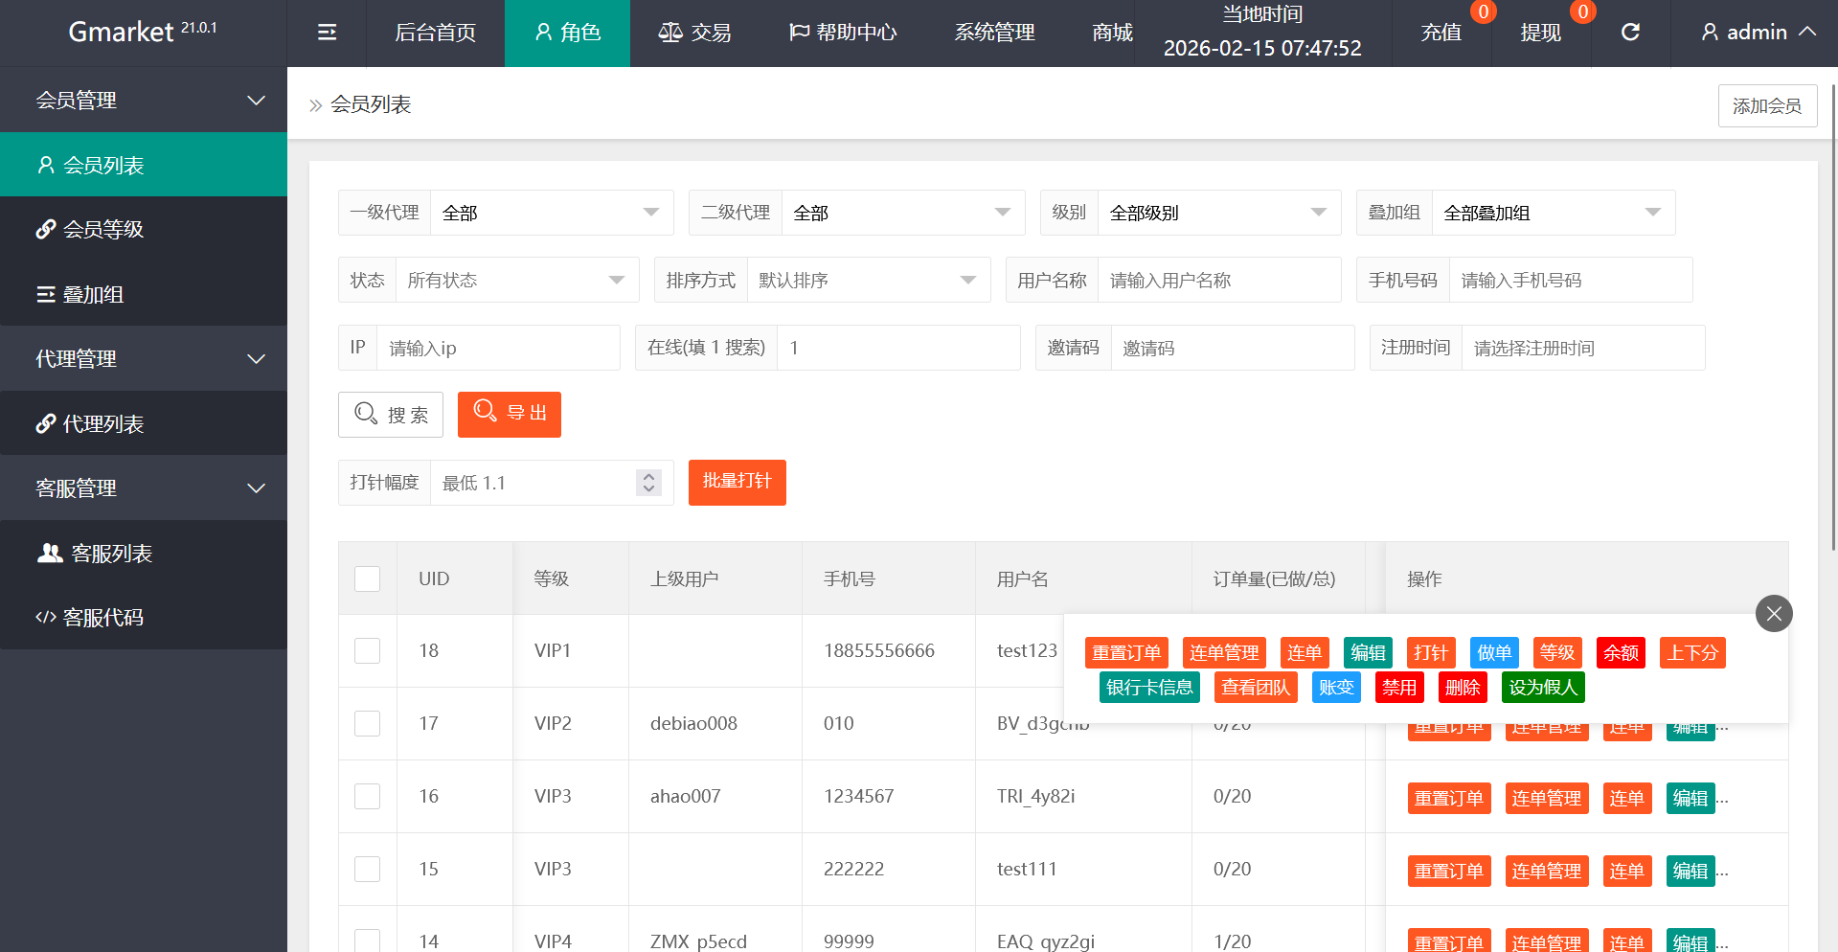Click the 添加会员 button
Viewport: 1838px width, 952px height.
tap(1767, 105)
